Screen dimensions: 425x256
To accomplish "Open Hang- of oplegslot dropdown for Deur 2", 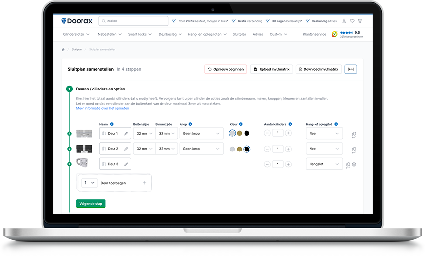I will (x=324, y=149).
